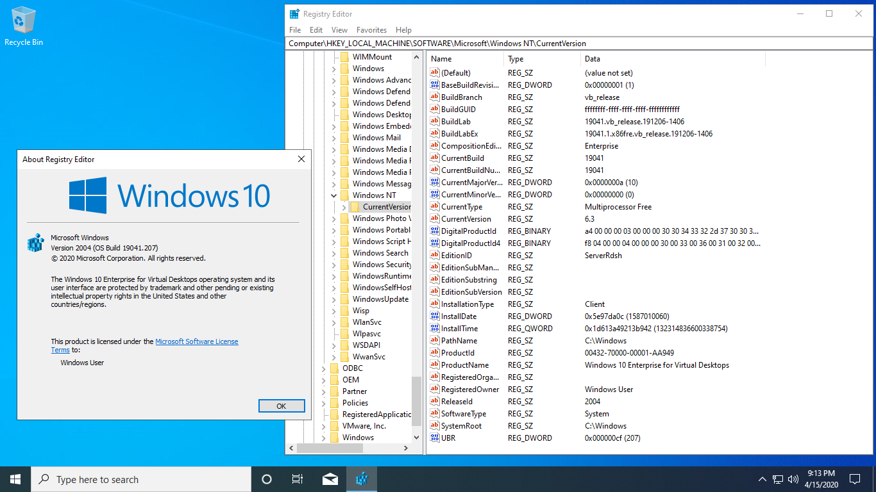
Task: Open the View menu
Action: click(340, 30)
